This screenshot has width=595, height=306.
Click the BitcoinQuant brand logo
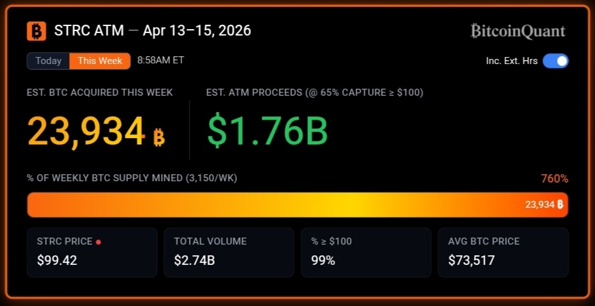coord(518,31)
